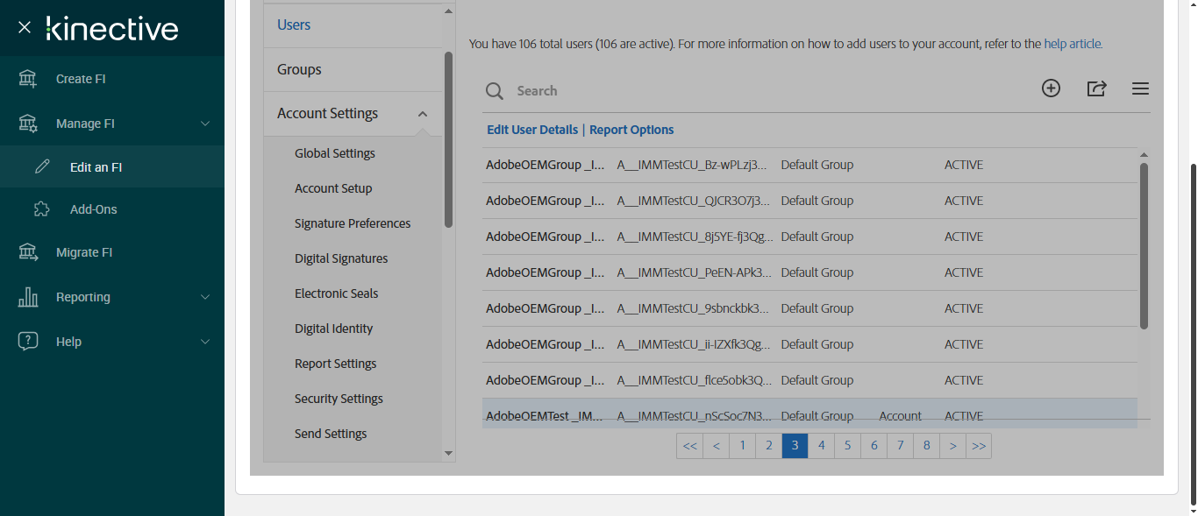Click the Edit User Details link
The height and width of the screenshot is (516, 1198).
pos(532,130)
